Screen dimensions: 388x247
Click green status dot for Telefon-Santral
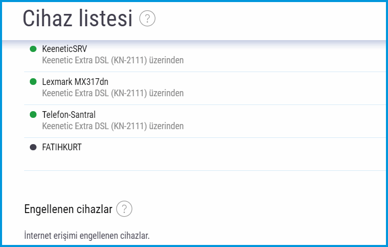(x=33, y=114)
